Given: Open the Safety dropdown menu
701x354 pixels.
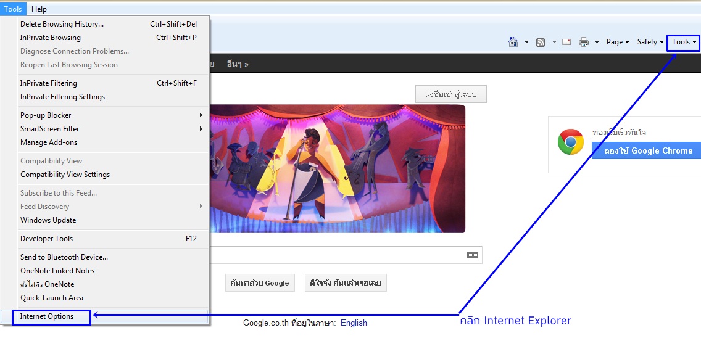Looking at the screenshot, I should tap(650, 42).
